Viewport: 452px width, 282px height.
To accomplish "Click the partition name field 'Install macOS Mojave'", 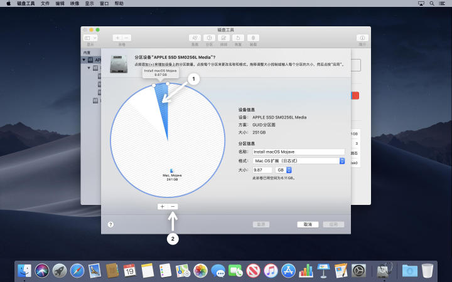I will click(298, 152).
